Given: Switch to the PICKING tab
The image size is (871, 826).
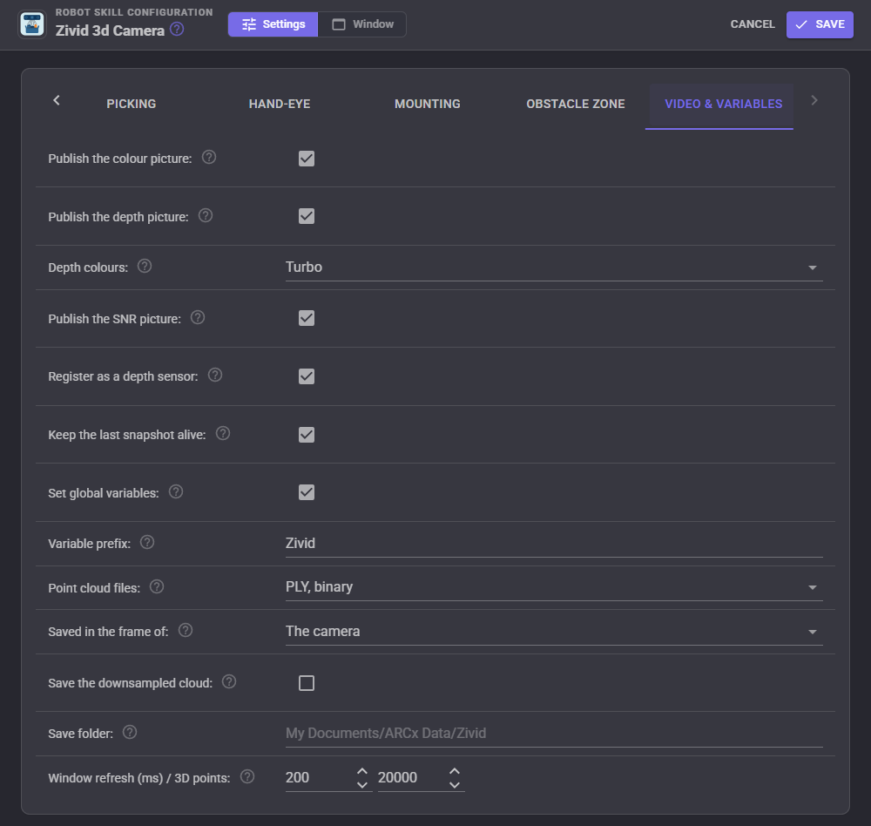Looking at the screenshot, I should pos(132,104).
